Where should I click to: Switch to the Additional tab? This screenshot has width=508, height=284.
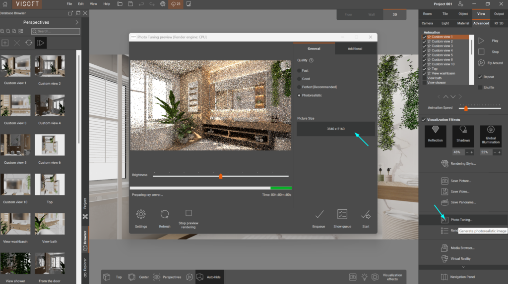coord(355,48)
